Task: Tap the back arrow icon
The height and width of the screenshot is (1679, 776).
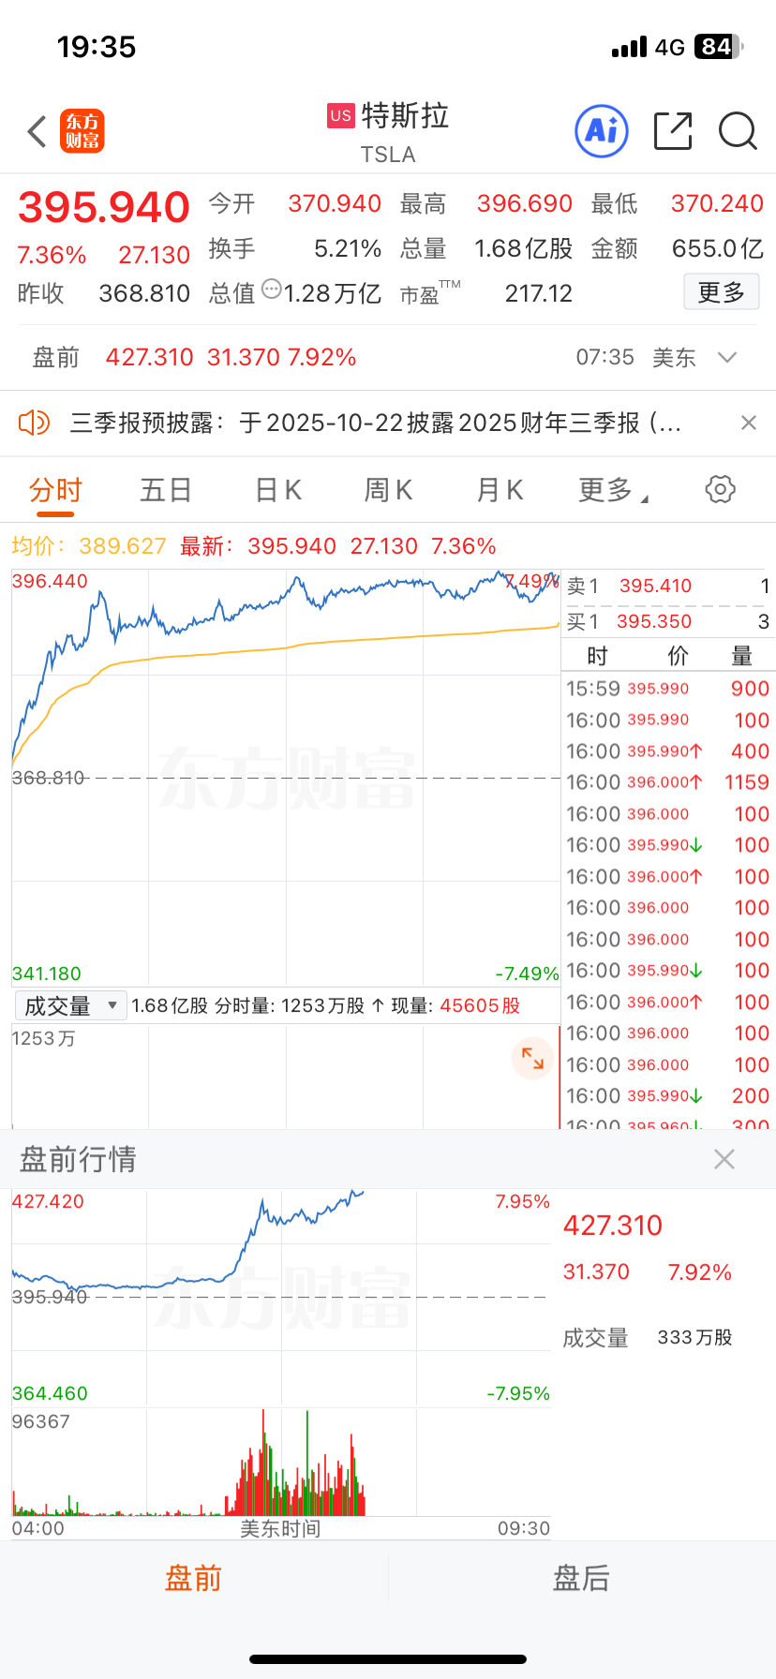Action: pos(37,131)
